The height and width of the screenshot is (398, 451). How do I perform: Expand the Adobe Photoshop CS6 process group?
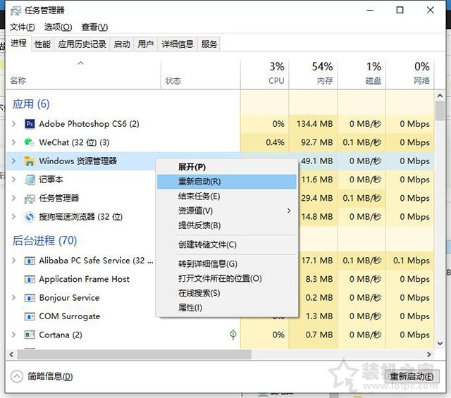coord(13,124)
